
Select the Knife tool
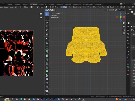pyautogui.click(x=47, y=67)
